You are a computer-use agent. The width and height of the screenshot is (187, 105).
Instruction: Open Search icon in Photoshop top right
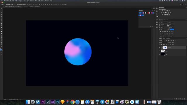coord(180,4)
